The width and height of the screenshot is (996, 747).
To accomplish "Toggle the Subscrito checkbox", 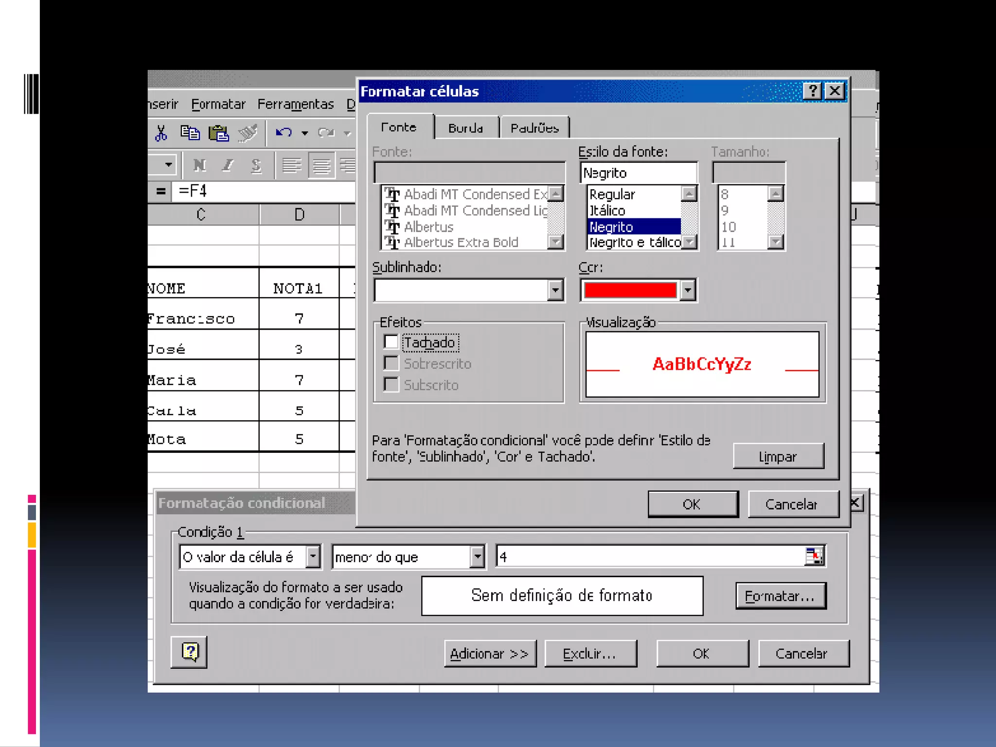I will click(x=391, y=385).
